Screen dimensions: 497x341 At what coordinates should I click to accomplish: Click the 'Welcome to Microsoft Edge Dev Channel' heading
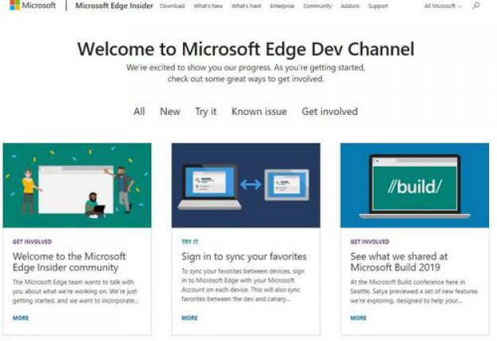click(x=246, y=49)
